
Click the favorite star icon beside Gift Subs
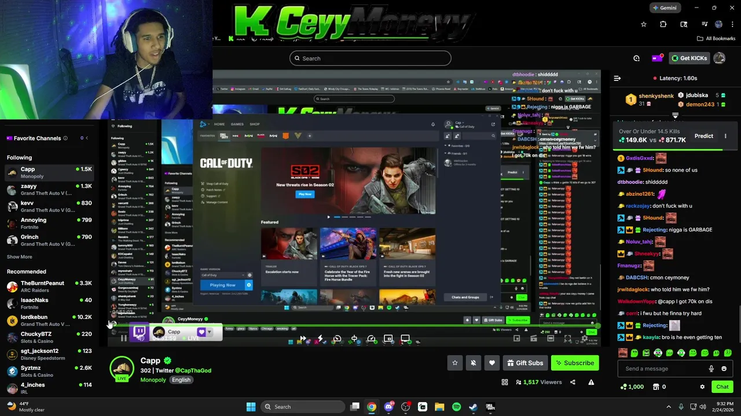[x=455, y=363]
